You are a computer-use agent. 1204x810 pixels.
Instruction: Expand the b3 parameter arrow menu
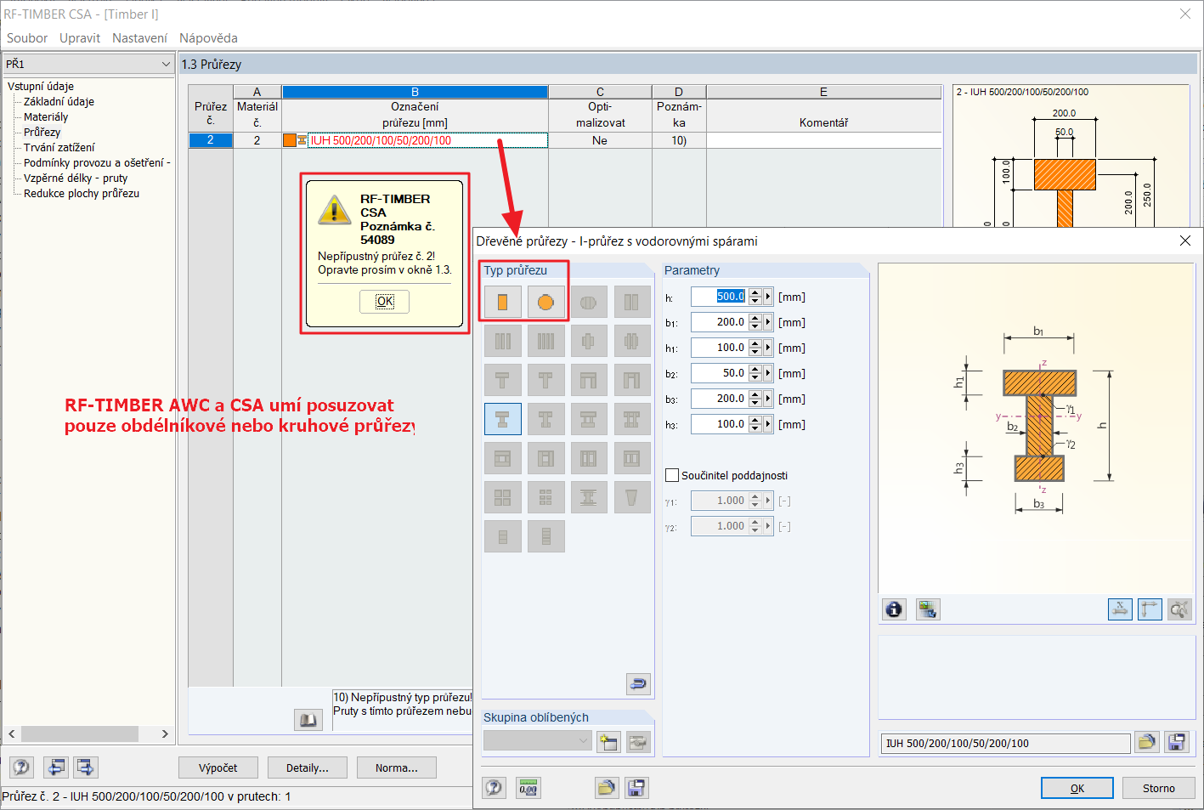[768, 399]
